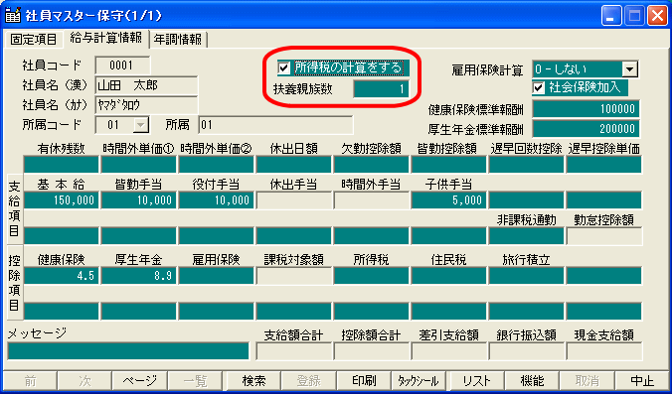Click the 支給額合計 field
The width and height of the screenshot is (672, 394).
[x=293, y=350]
